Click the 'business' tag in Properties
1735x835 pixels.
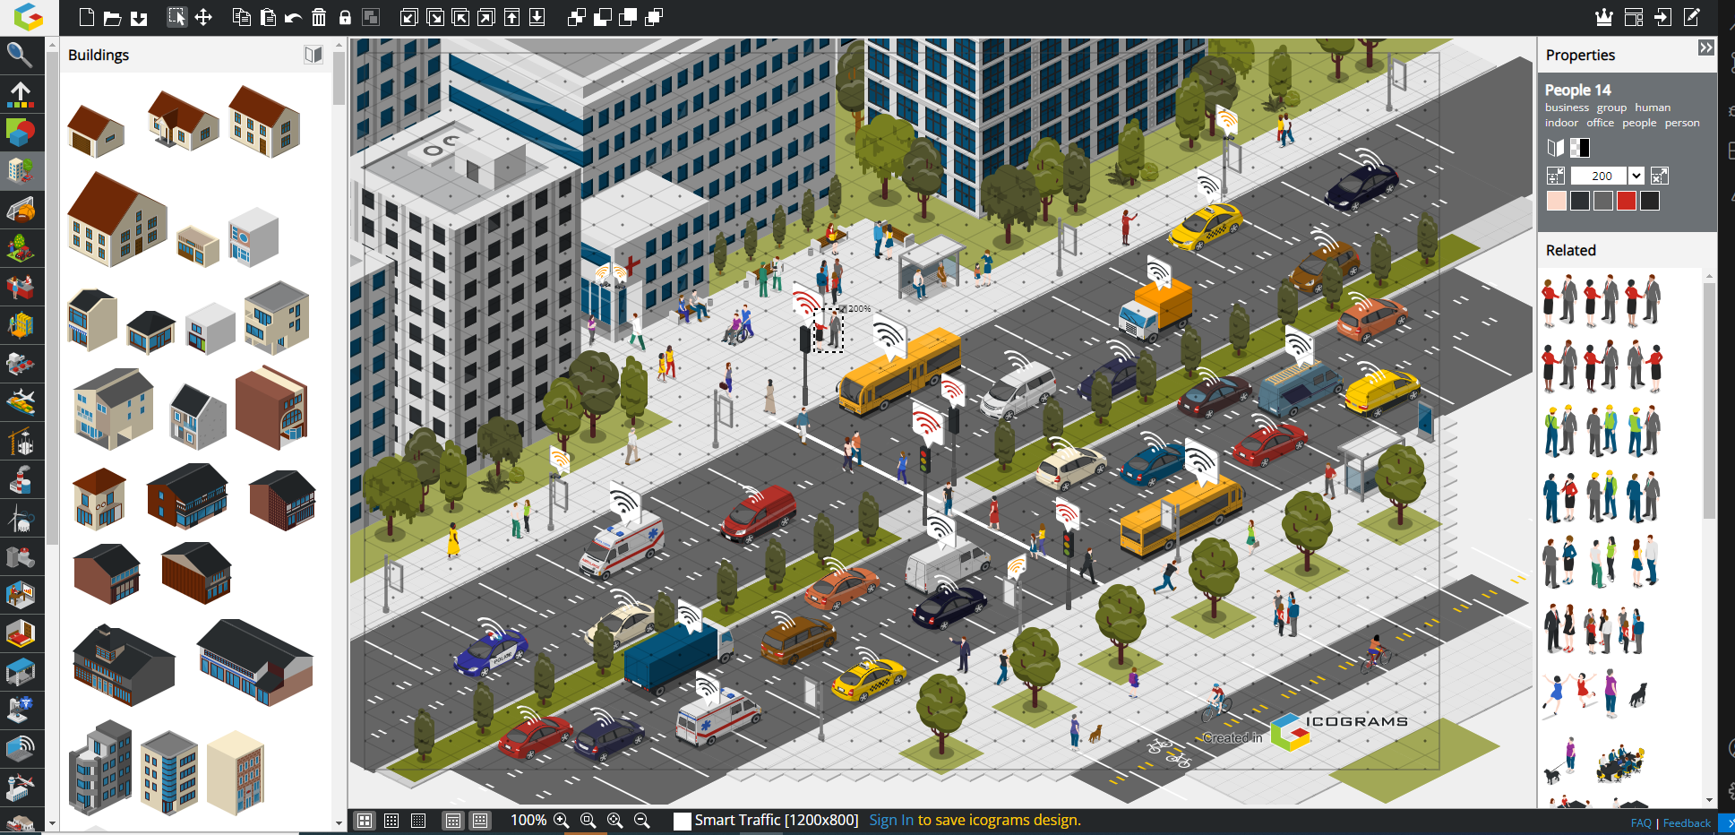pos(1567,108)
